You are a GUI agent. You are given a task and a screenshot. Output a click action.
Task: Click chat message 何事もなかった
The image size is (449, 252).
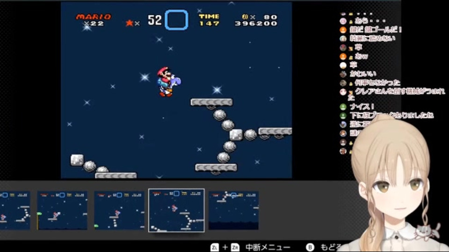pos(377,83)
